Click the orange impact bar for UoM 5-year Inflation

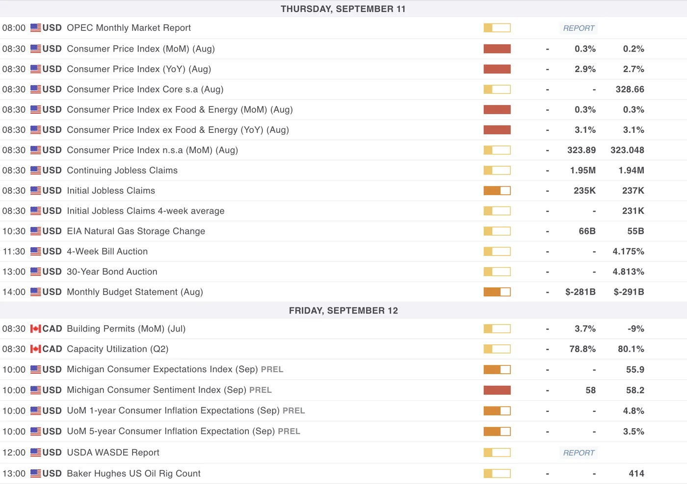pos(497,432)
